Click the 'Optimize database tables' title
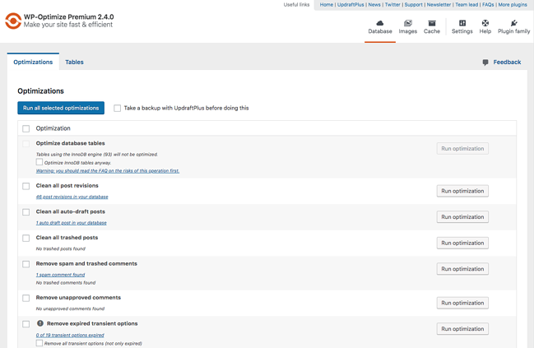The height and width of the screenshot is (348, 534). pyautogui.click(x=71, y=143)
